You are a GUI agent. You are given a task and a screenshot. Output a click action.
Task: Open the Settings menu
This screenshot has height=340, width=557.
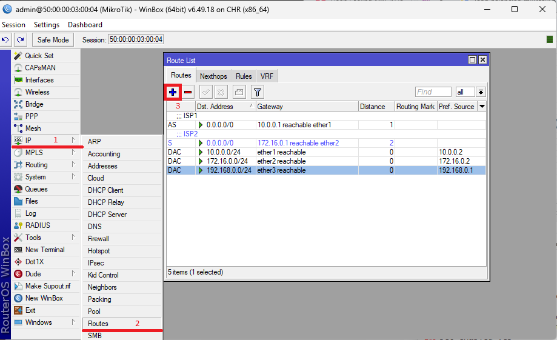tap(47, 25)
